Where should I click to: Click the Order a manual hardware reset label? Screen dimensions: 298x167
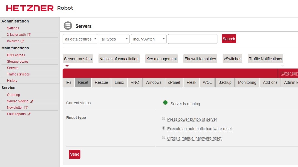click(194, 138)
